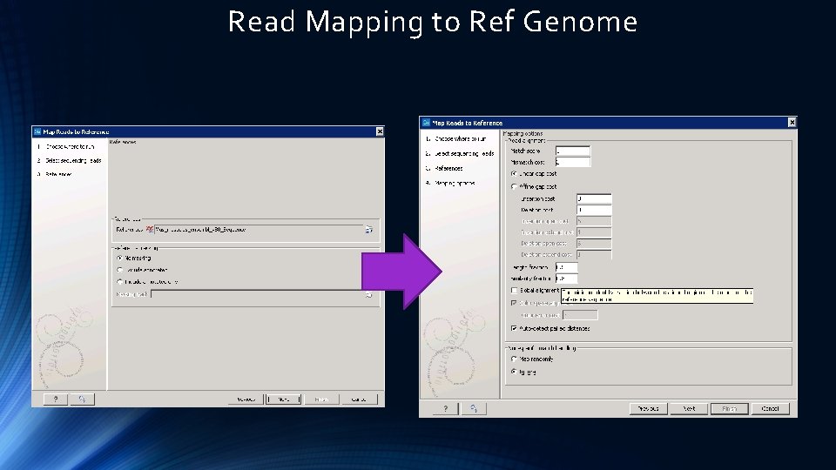Click the Mismatch cost input field
This screenshot has width=836, height=470.
(x=573, y=162)
